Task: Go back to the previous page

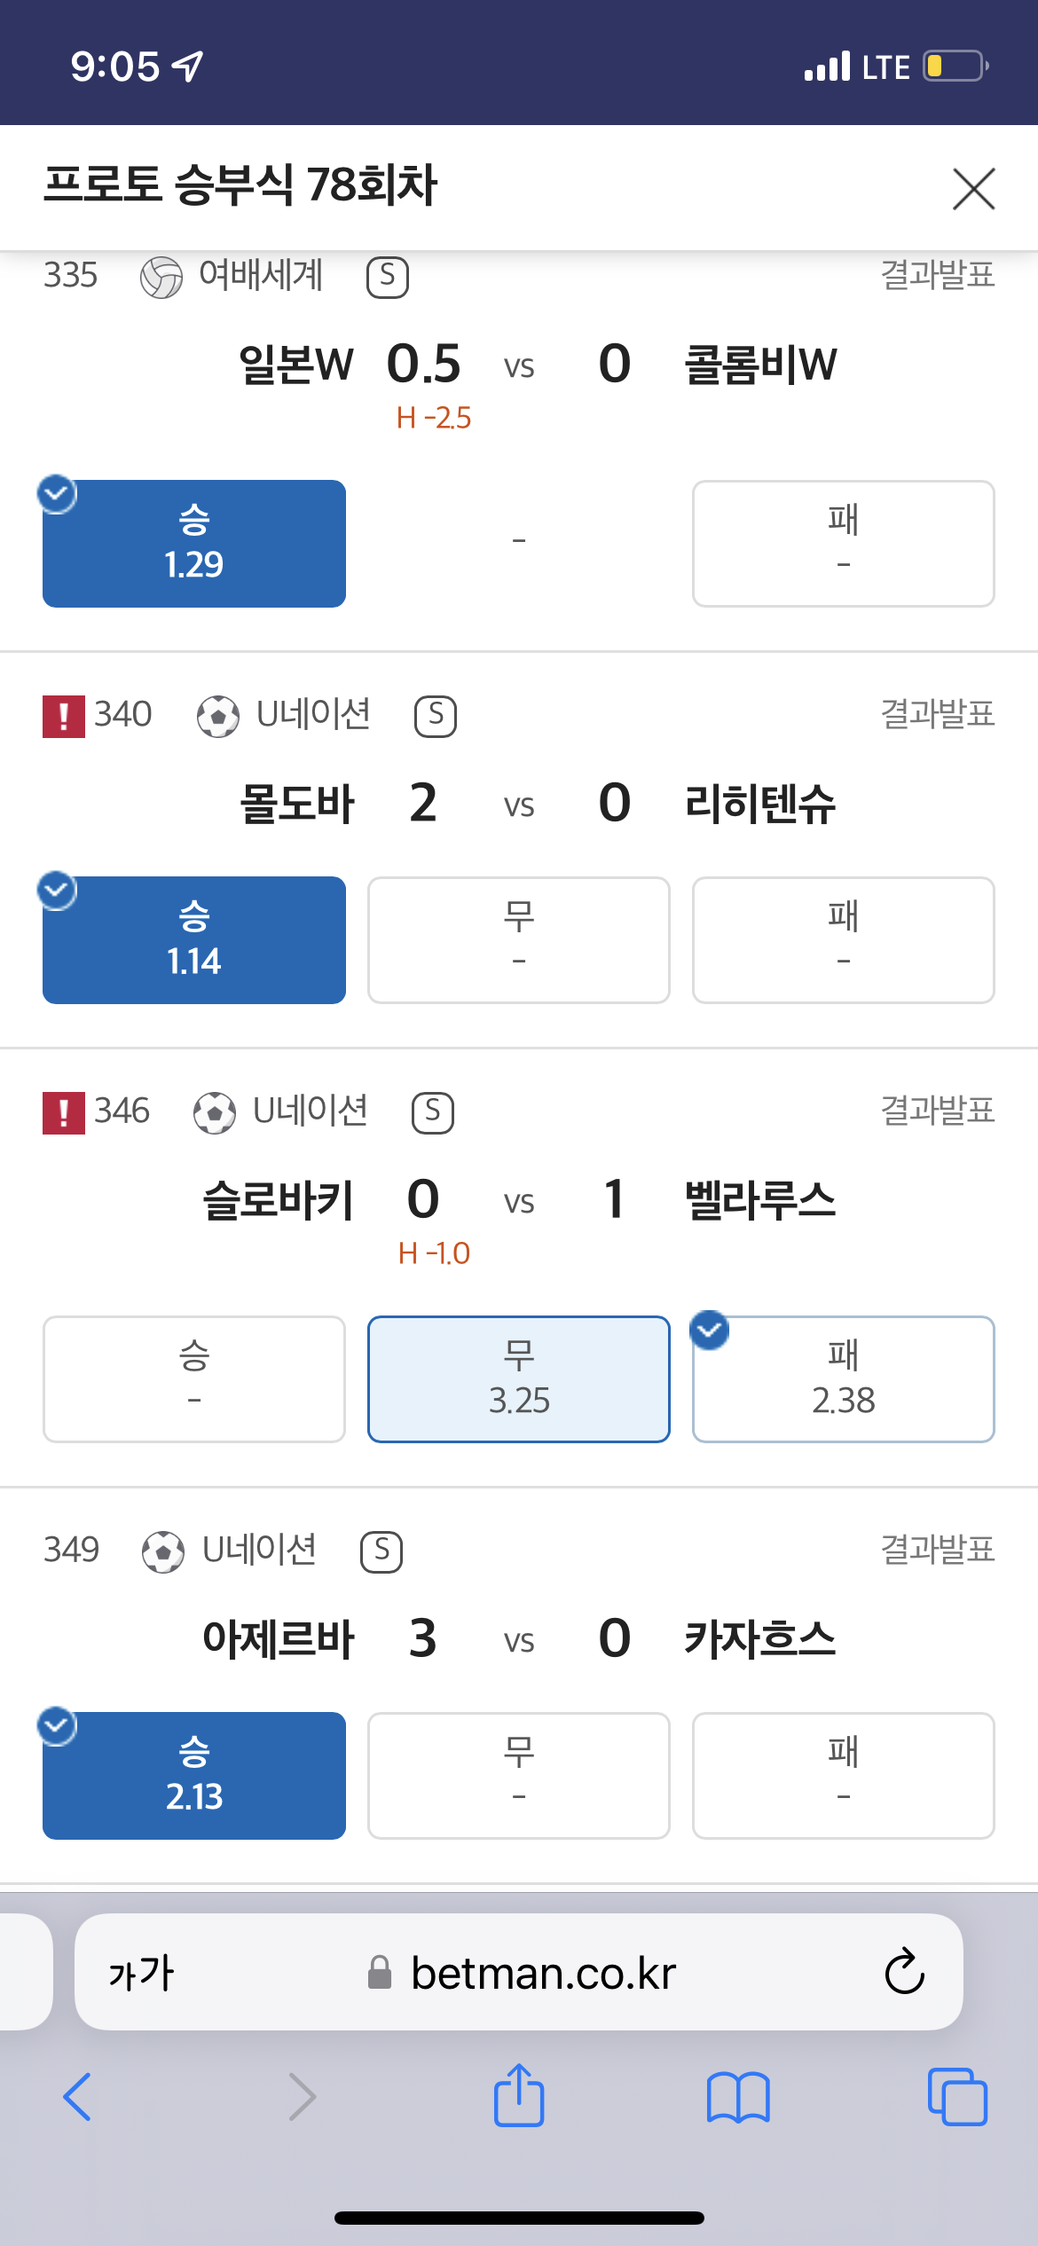Action: pyautogui.click(x=78, y=2097)
